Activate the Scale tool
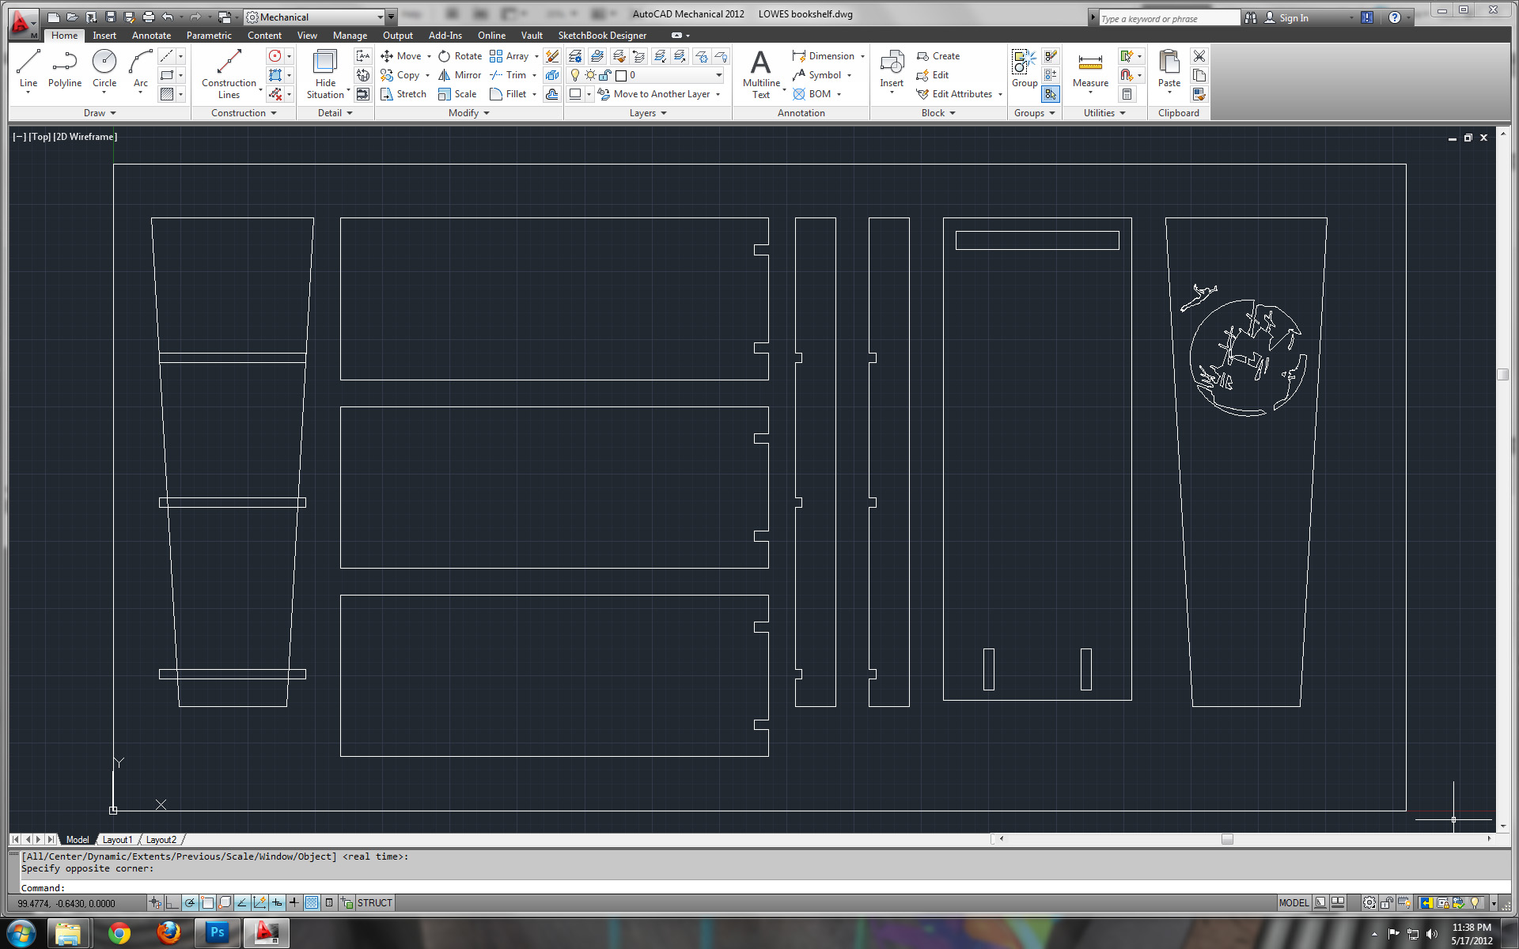 click(x=457, y=94)
